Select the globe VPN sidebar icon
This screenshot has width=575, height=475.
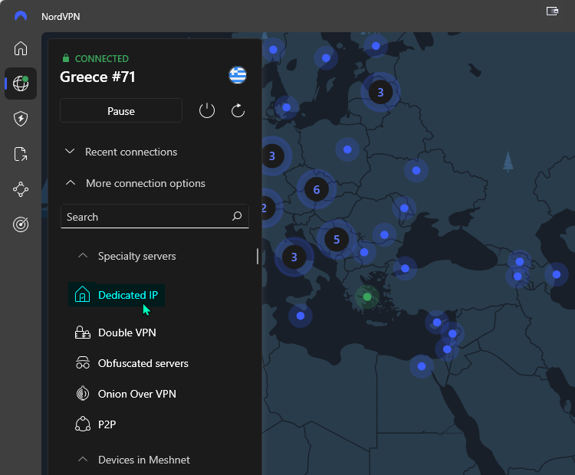[21, 84]
